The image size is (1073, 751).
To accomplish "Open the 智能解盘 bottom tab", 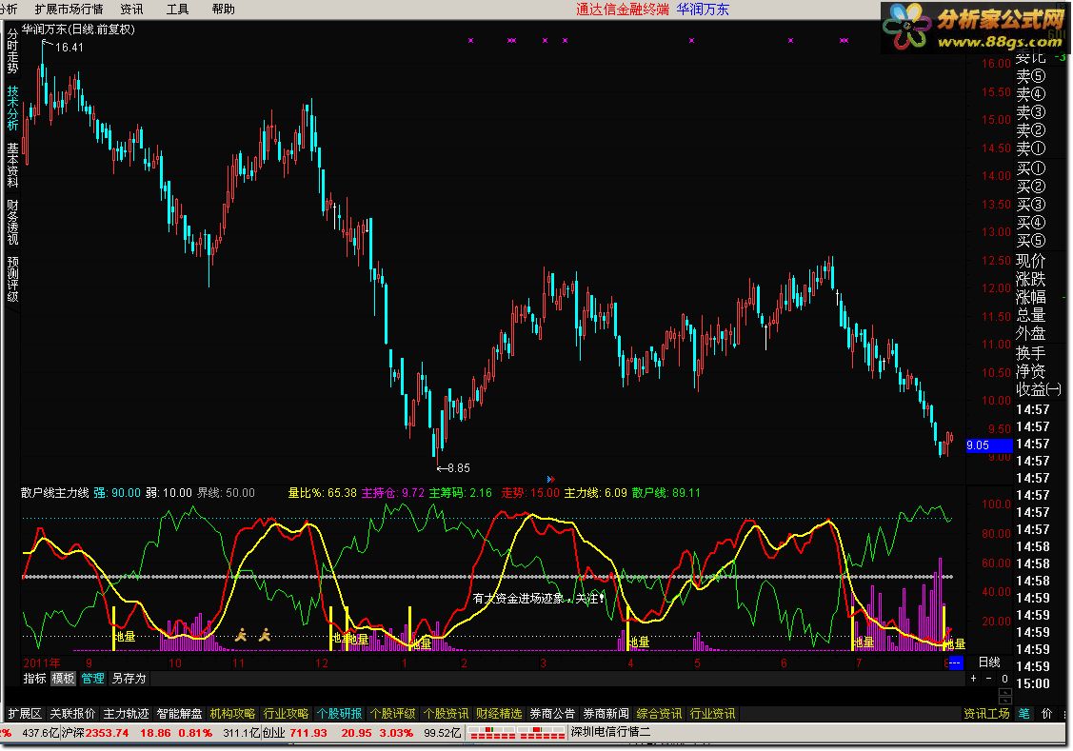I will tap(179, 713).
